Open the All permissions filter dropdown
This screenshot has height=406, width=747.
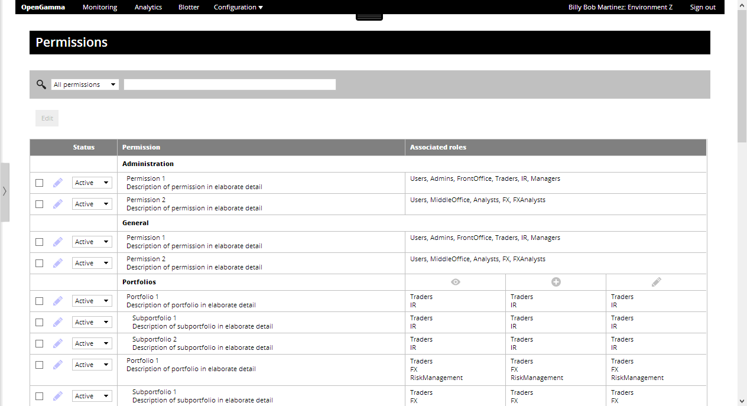(85, 84)
